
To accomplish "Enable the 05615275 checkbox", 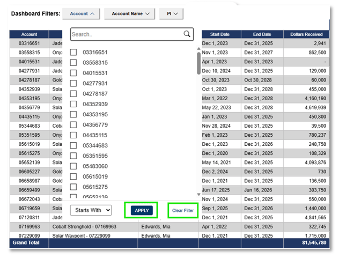I will click(x=73, y=187).
